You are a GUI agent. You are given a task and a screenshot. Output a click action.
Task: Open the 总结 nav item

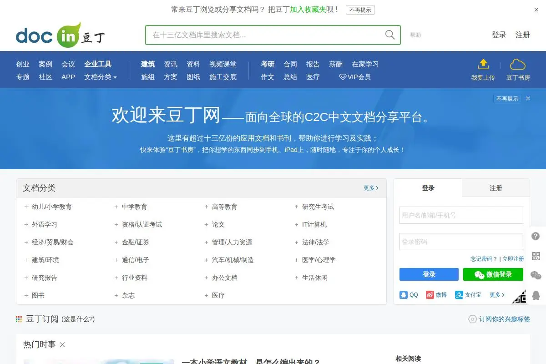click(290, 77)
